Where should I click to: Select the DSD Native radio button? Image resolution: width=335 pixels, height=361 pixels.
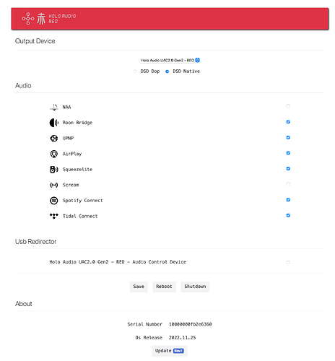pos(167,71)
